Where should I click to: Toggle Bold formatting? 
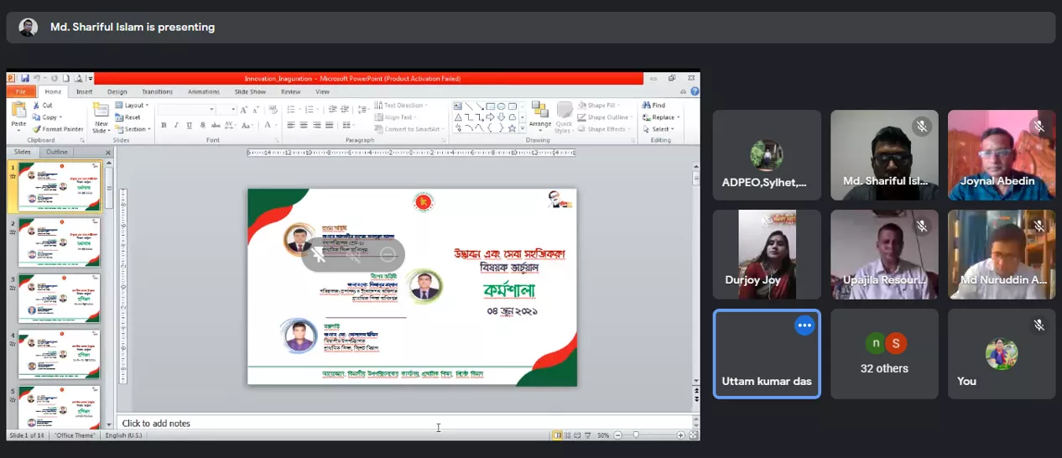click(164, 126)
